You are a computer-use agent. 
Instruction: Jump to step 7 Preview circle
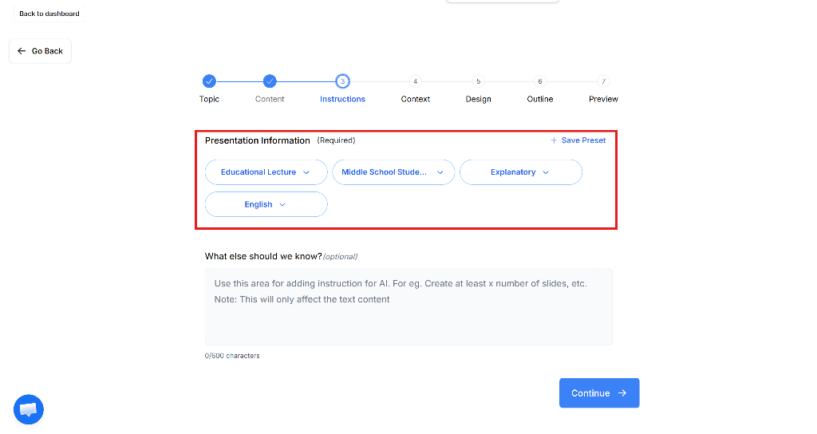[603, 81]
